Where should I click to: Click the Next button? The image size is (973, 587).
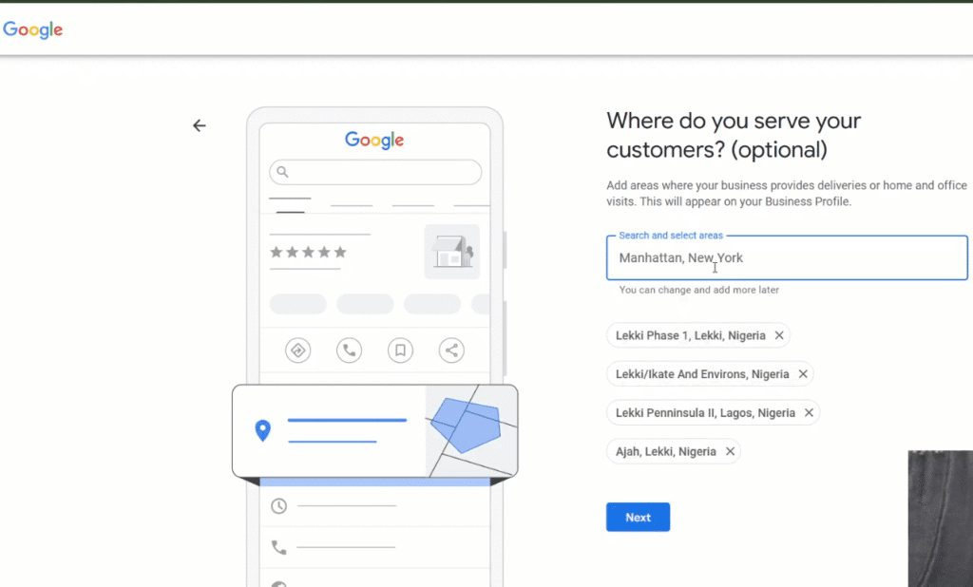[x=638, y=517]
